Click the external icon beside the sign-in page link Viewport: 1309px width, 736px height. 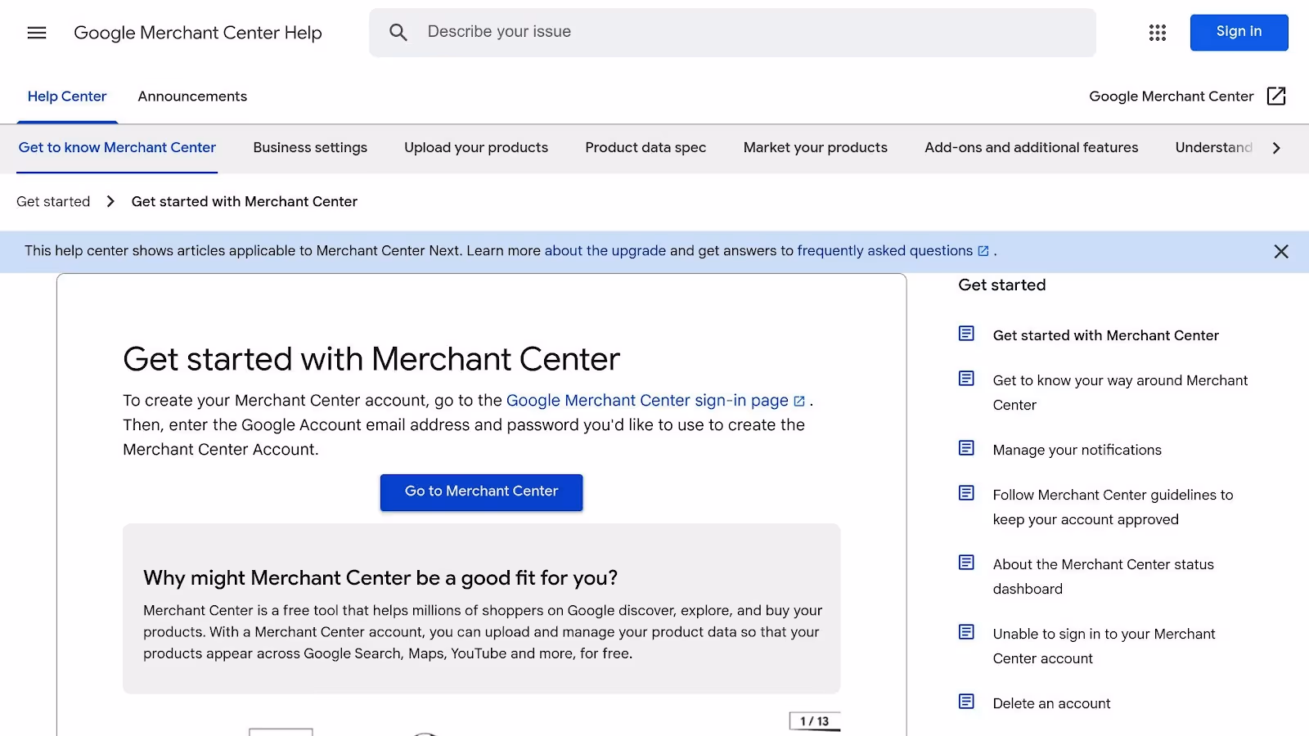coord(799,402)
